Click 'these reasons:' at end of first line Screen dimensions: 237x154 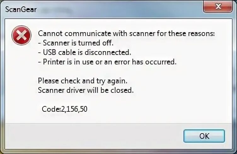pyautogui.click(x=192, y=33)
